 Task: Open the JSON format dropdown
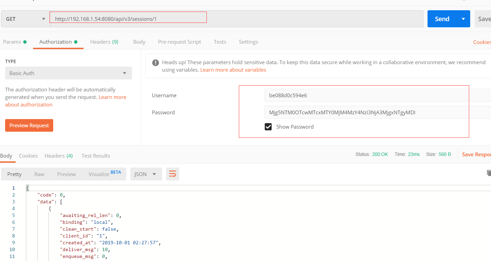coord(146,174)
